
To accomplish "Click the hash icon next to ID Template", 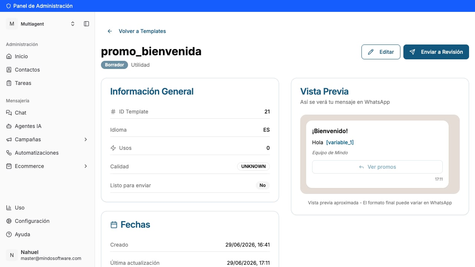I will coord(113,112).
